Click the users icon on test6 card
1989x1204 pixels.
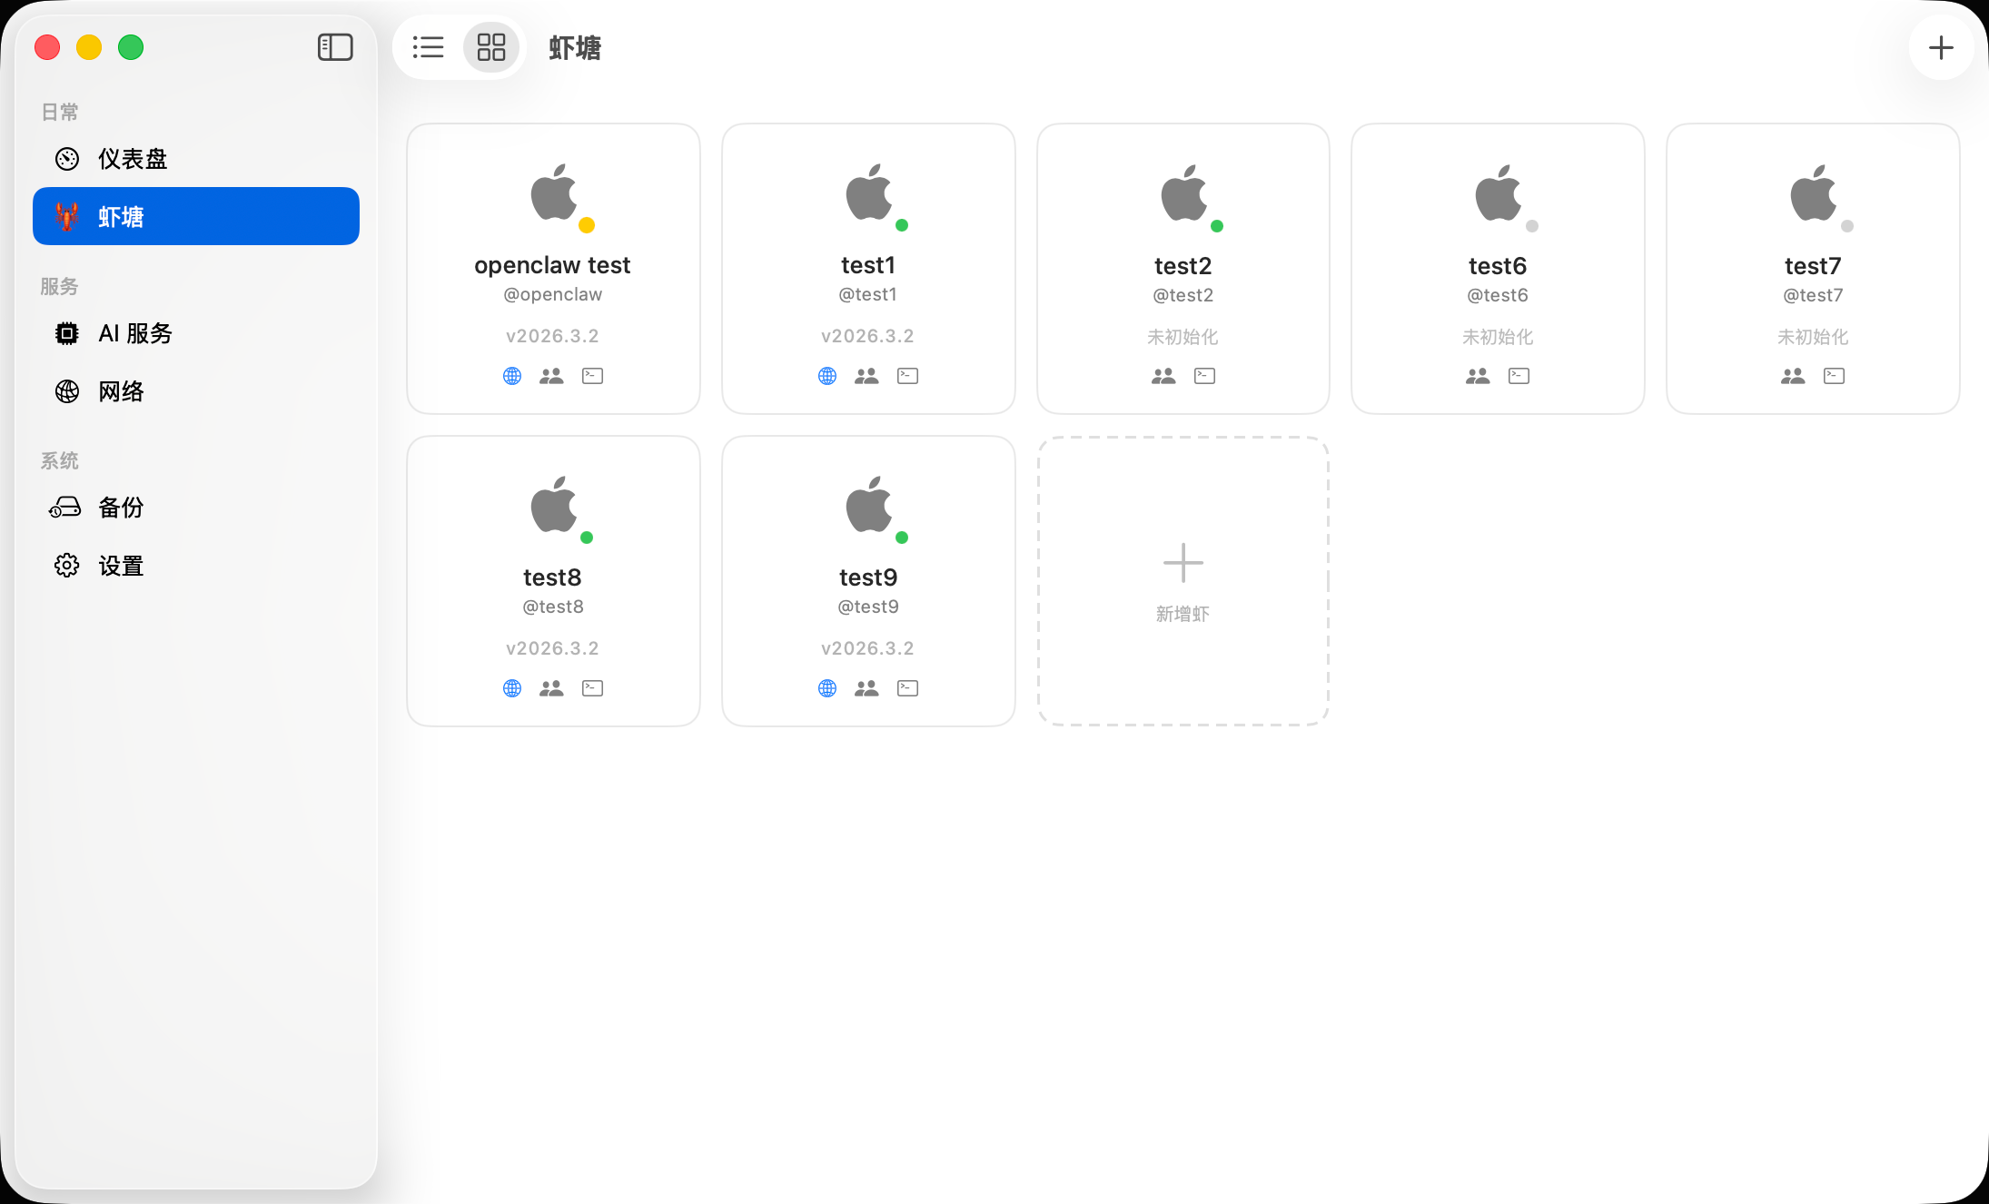1478,376
